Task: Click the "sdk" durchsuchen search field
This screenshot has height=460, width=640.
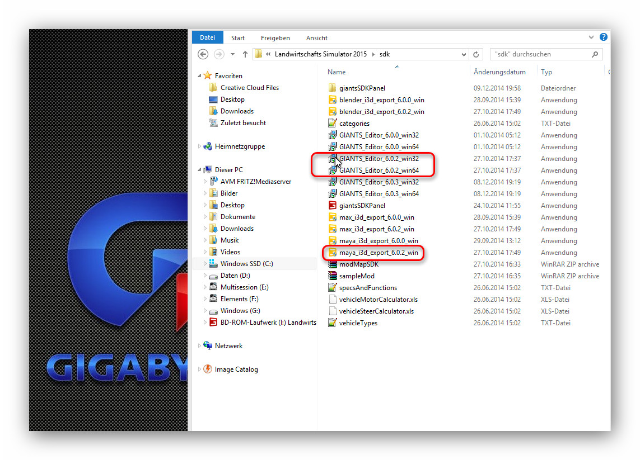Action: [x=540, y=54]
